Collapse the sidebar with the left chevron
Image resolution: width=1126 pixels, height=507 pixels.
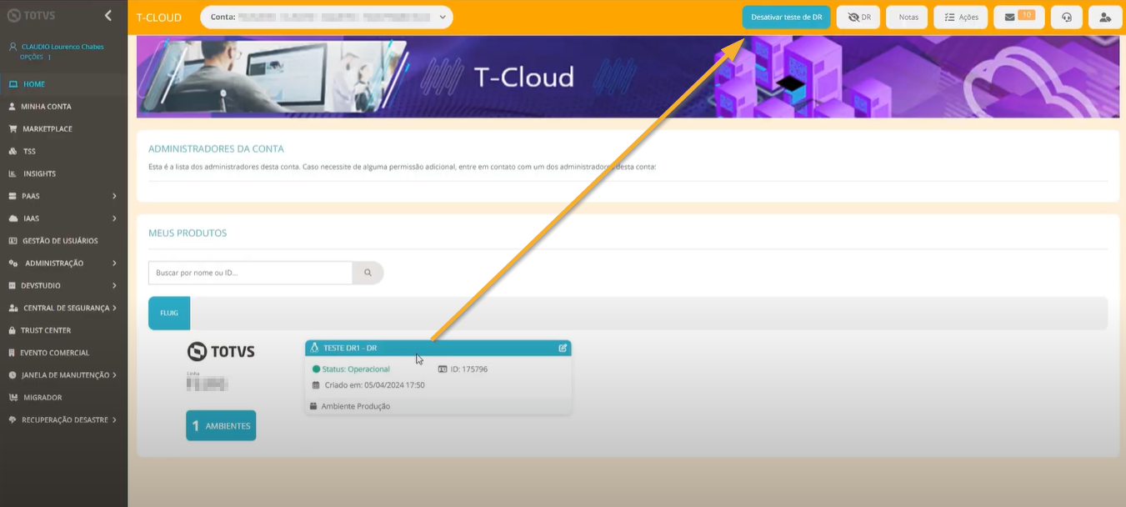click(108, 16)
